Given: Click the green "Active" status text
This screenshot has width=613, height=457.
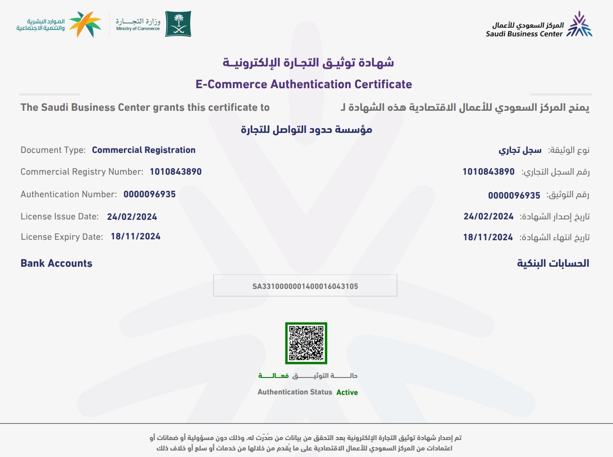Looking at the screenshot, I should click(x=347, y=392).
